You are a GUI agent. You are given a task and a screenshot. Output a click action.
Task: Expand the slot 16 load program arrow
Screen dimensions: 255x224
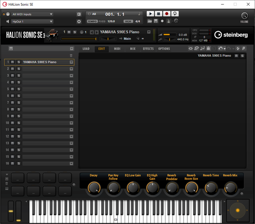coord(71,164)
